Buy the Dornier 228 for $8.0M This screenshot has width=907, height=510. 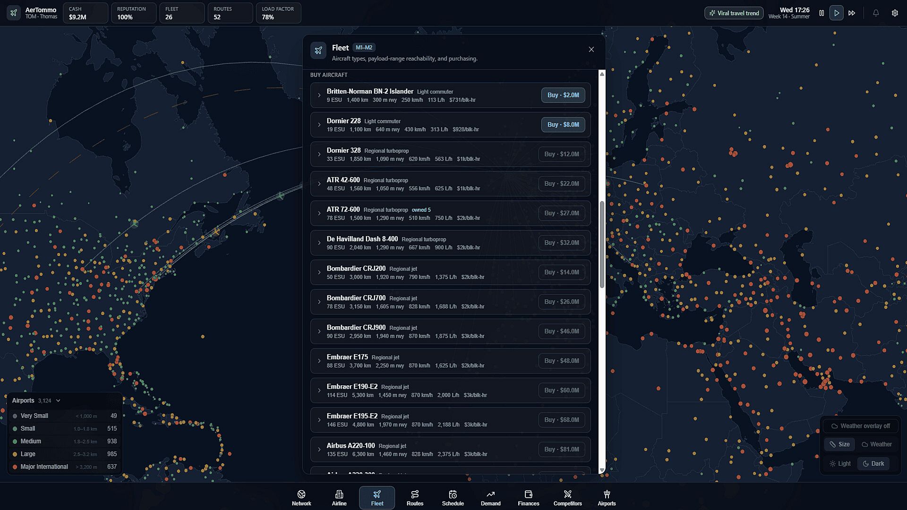(563, 125)
